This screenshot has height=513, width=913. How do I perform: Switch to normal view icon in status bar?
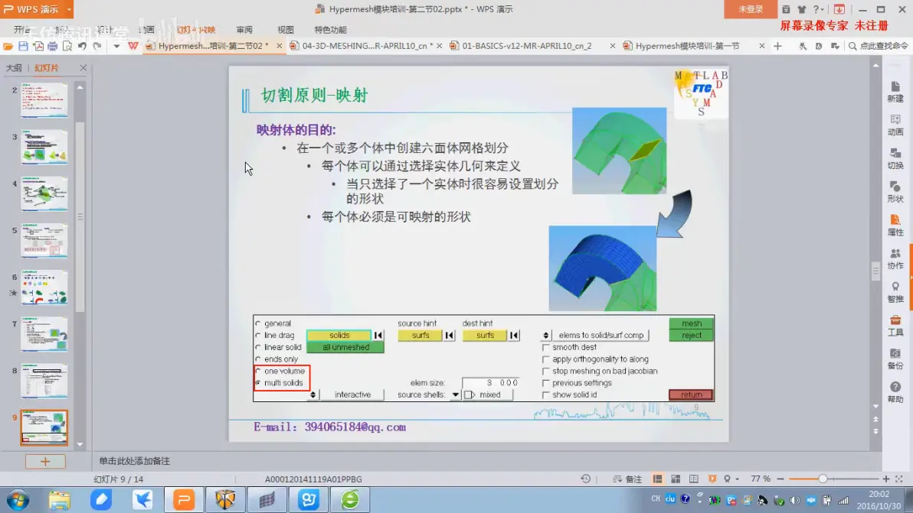657,479
